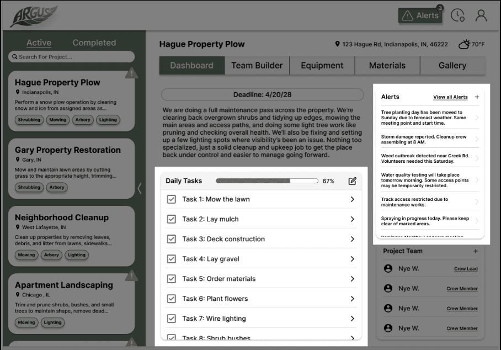Open the Gary Property Restoration card
Image resolution: width=501 pixels, height=350 pixels.
[71, 168]
